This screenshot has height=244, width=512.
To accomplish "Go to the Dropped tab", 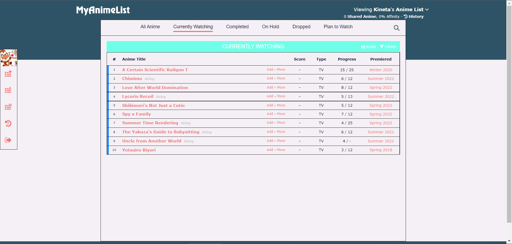I will click(301, 27).
